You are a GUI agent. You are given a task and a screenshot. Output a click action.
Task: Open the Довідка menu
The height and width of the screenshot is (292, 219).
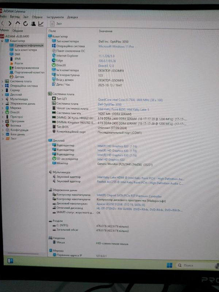coord(72,17)
